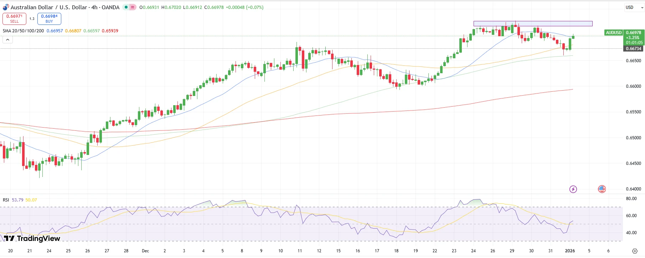Click the green 0.66978 last price label
The image size is (645, 258).
[634, 32]
